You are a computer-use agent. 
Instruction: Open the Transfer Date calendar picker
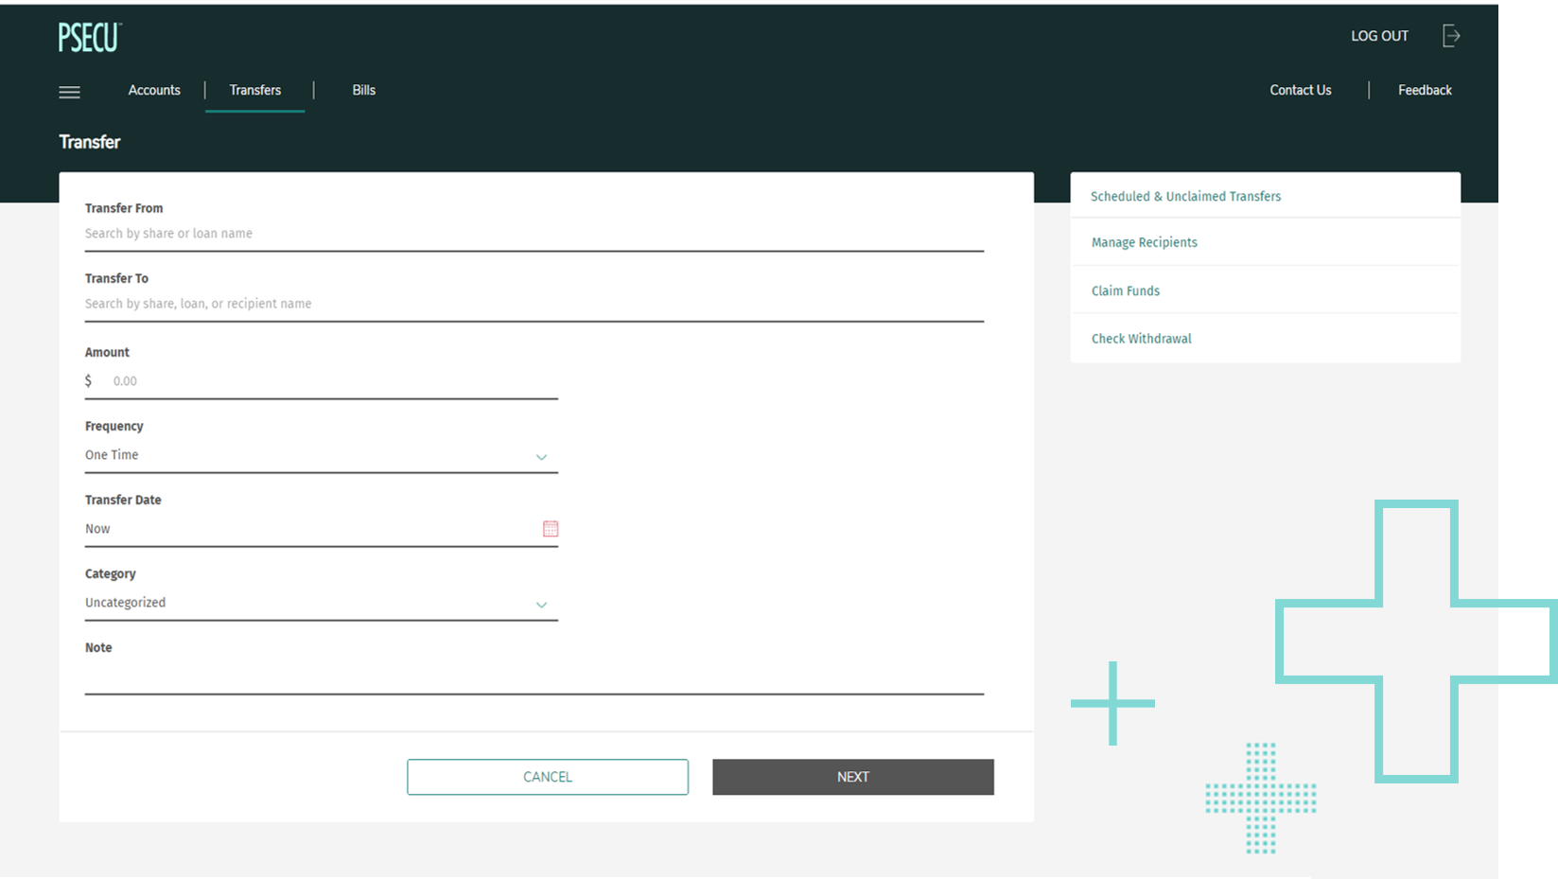(550, 529)
